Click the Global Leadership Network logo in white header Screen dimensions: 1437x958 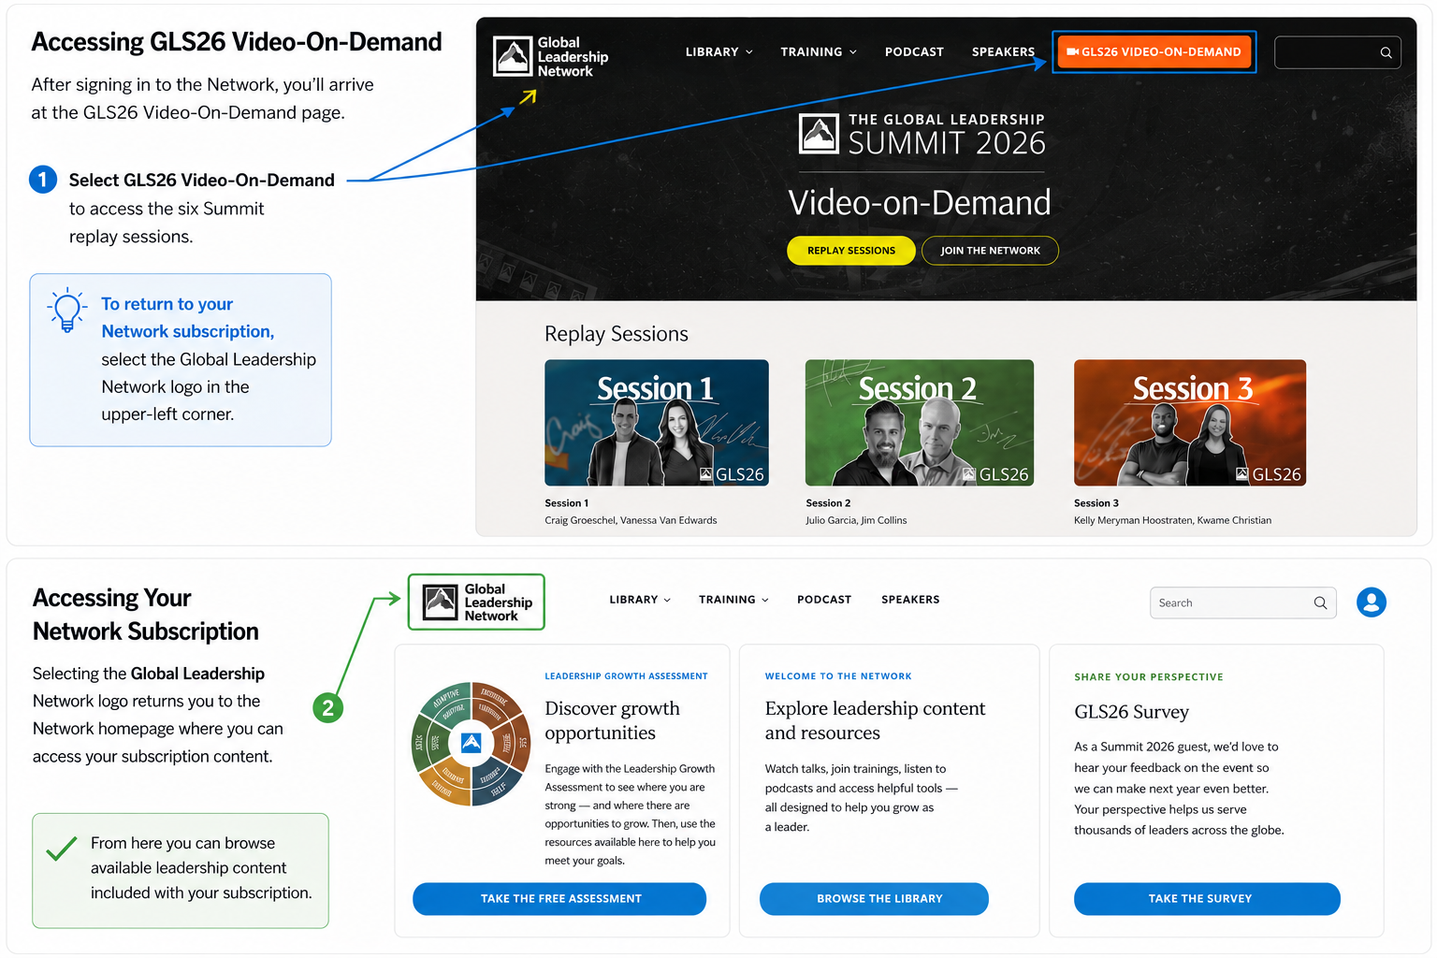click(476, 602)
